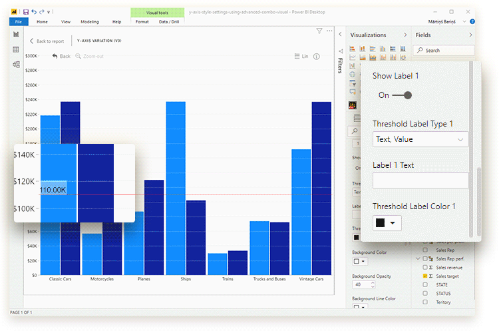
Task: Click the Label 1 Text input field
Action: [x=420, y=180]
